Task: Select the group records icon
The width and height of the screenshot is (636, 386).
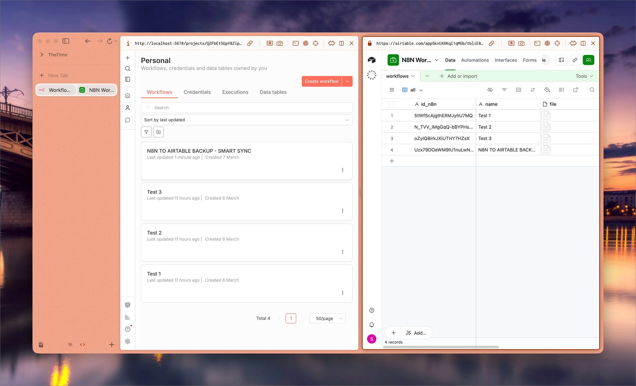Action: (x=518, y=90)
